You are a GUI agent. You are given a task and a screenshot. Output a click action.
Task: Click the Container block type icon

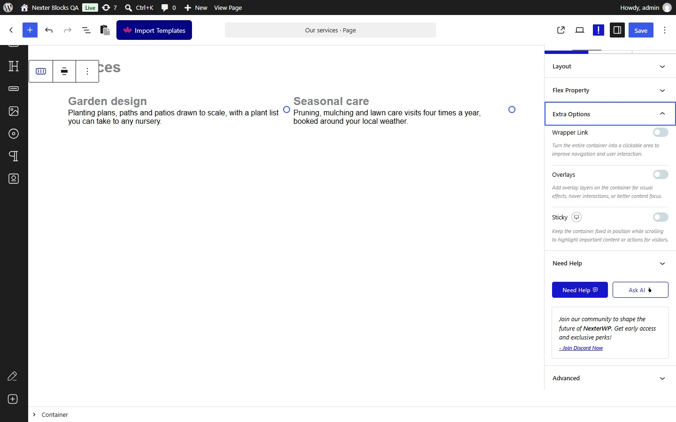tap(41, 71)
